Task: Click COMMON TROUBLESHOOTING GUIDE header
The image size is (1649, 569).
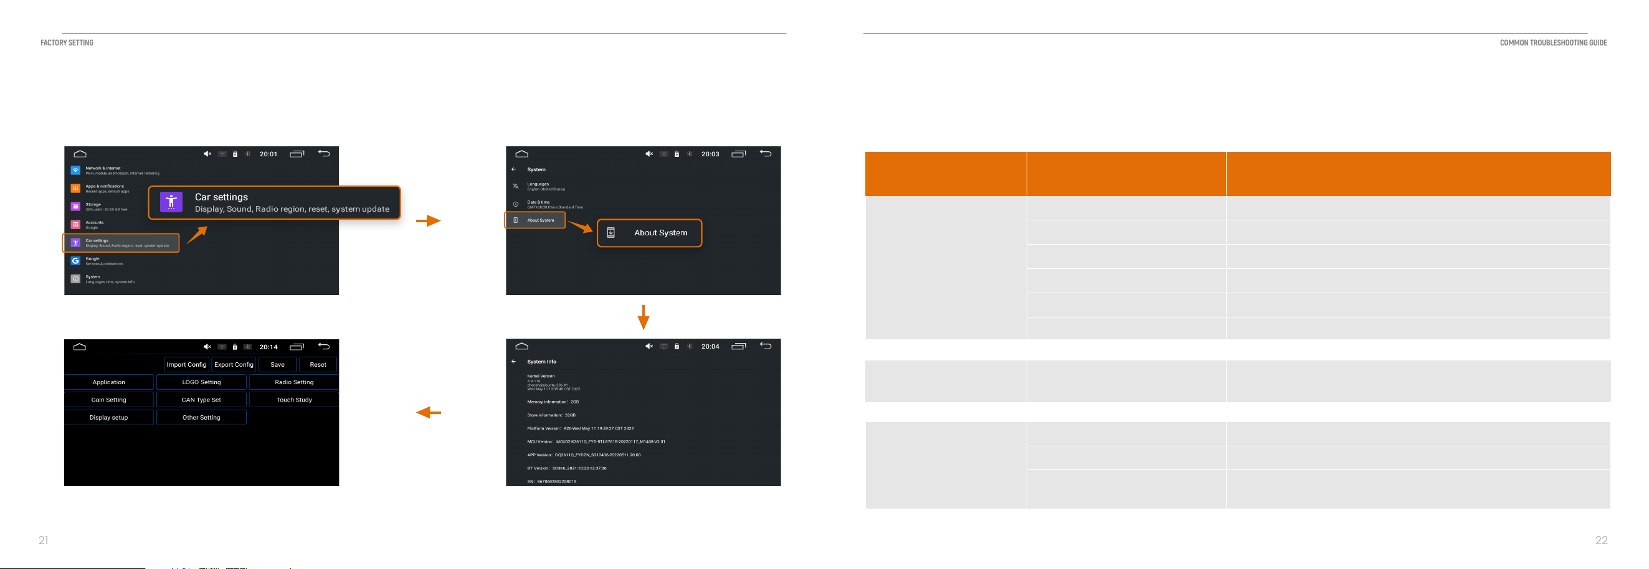Action: [x=1553, y=43]
